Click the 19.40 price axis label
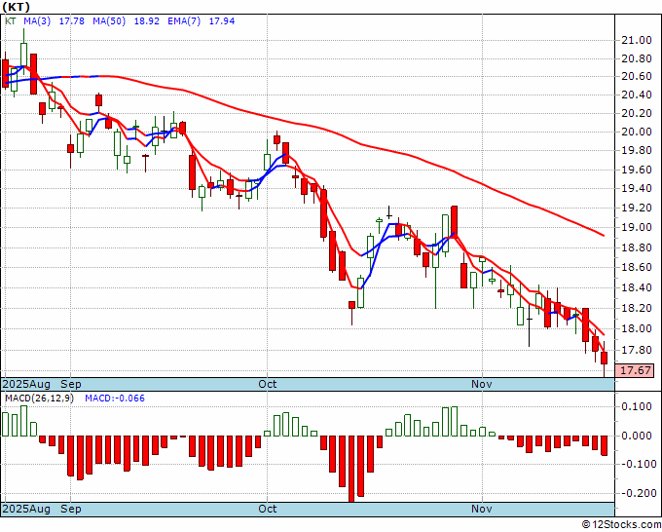662x532 pixels. [637, 188]
